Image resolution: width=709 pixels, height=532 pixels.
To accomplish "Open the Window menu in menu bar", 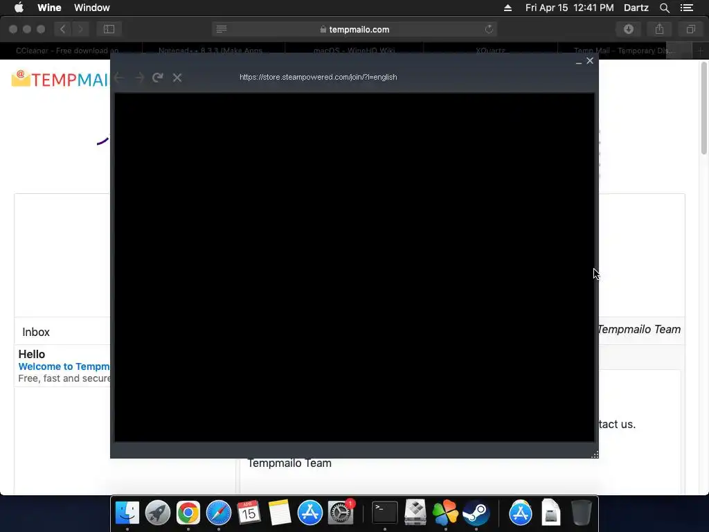I will pyautogui.click(x=92, y=8).
